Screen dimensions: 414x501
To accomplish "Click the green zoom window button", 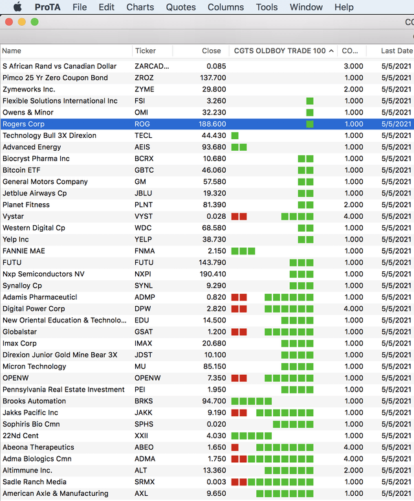I will (x=34, y=22).
